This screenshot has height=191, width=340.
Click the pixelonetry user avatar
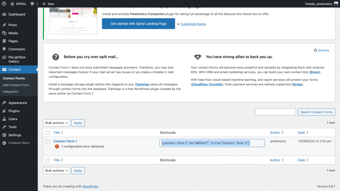pos(336,4)
